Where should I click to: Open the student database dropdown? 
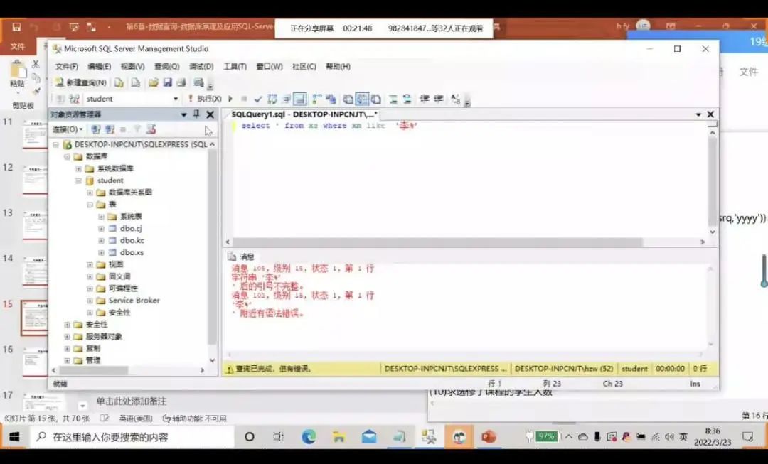click(x=176, y=99)
